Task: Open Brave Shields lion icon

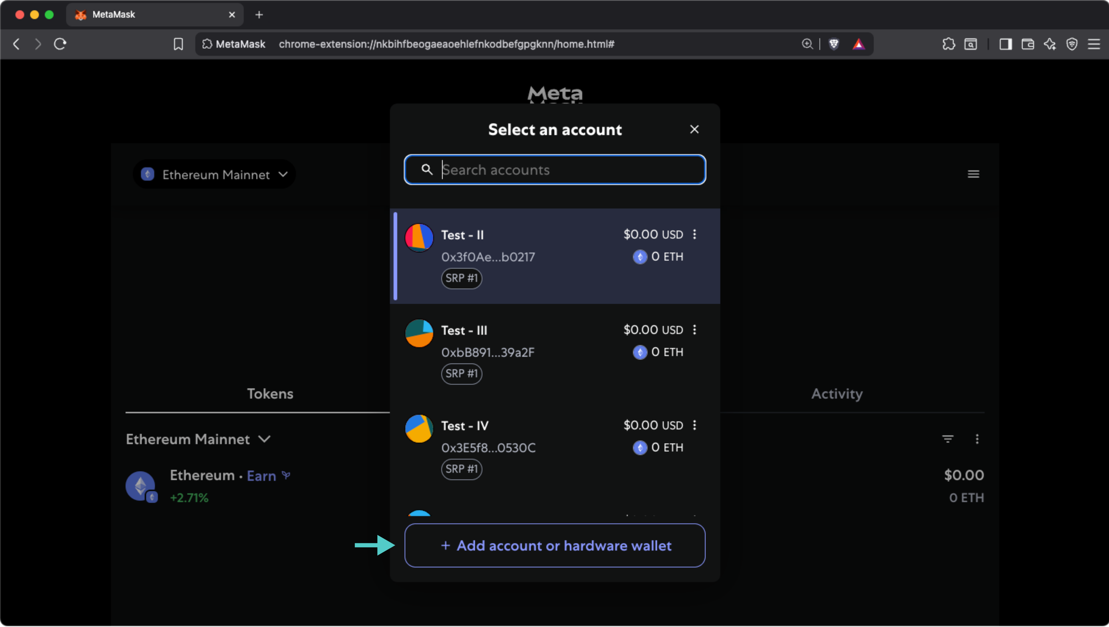Action: point(833,44)
